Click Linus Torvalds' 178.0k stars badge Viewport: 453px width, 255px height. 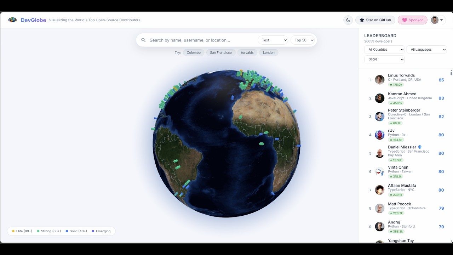(395, 85)
